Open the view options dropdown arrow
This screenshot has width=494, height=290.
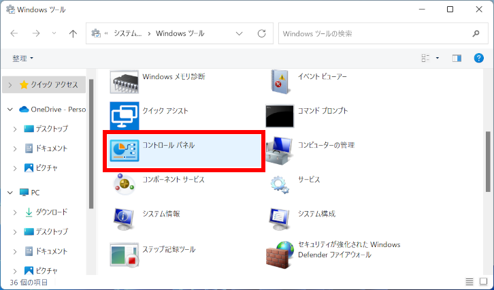438,58
